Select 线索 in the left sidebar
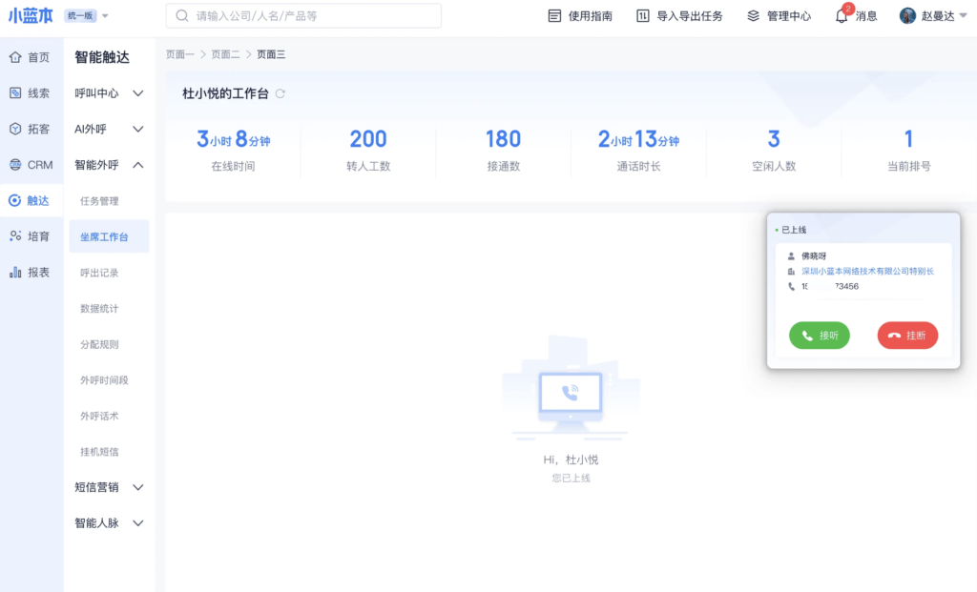This screenshot has height=592, width=977. 30,93
